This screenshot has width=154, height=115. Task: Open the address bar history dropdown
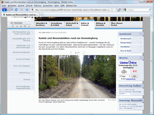point(115,10)
